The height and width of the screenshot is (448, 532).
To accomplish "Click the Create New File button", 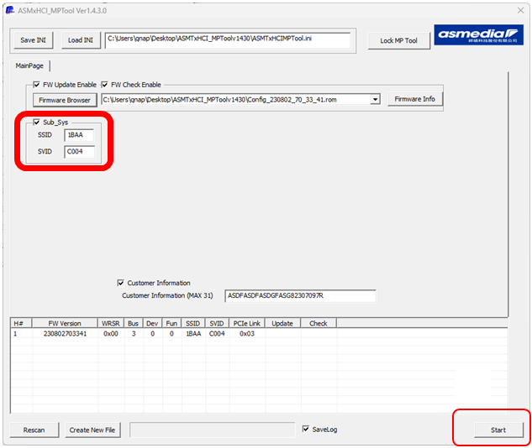I will point(92,430).
